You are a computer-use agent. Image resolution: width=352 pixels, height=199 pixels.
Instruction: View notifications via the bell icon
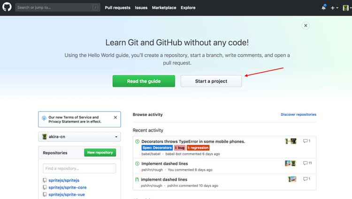[323, 7]
